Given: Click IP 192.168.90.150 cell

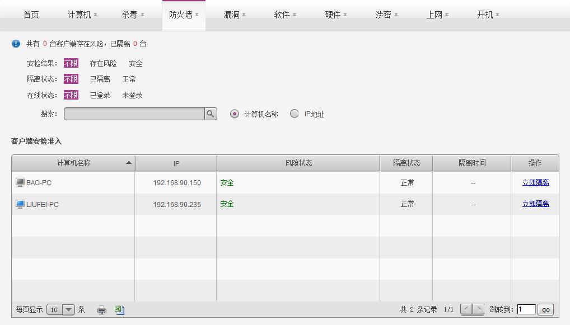Looking at the screenshot, I should (177, 183).
